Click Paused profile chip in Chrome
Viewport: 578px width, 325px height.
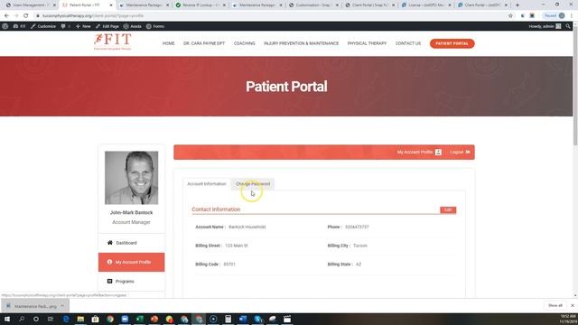[x=554, y=16]
